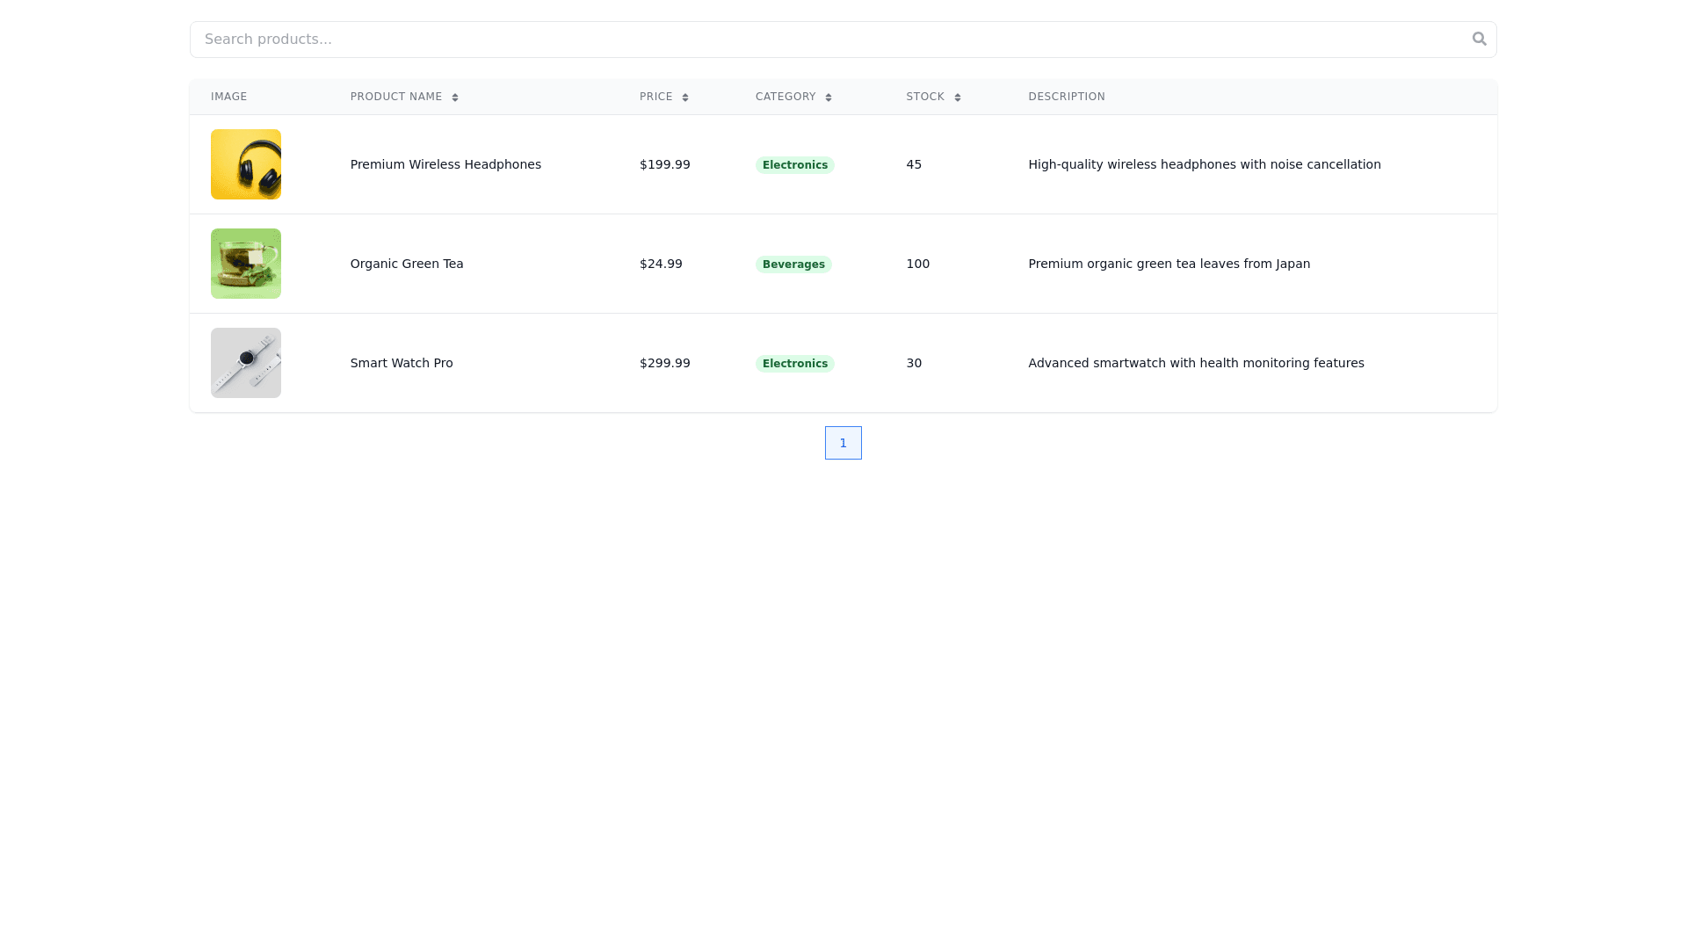The height and width of the screenshot is (949, 1687).
Task: Open the headphones product thumbnail
Action: pyautogui.click(x=246, y=164)
